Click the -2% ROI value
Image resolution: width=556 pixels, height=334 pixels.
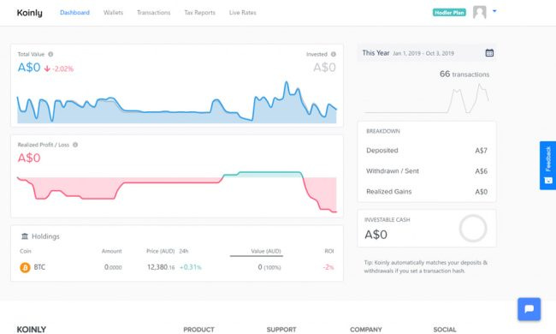coord(328,267)
